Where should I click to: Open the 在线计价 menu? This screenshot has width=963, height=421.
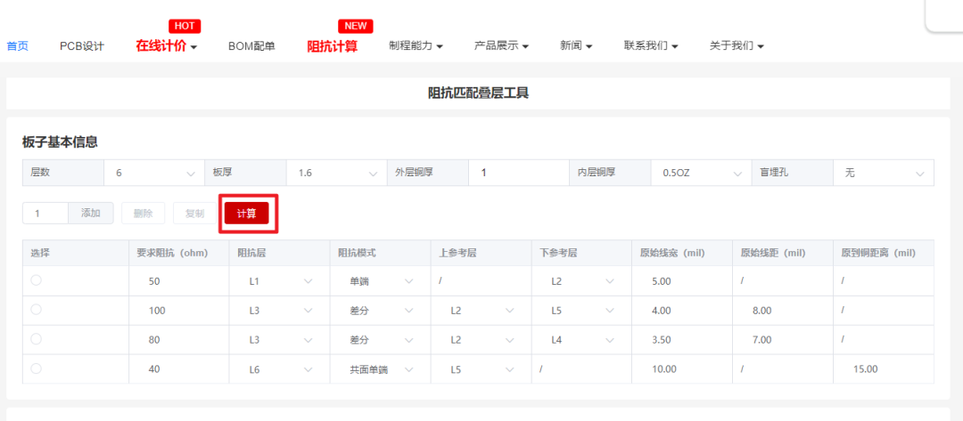click(167, 46)
